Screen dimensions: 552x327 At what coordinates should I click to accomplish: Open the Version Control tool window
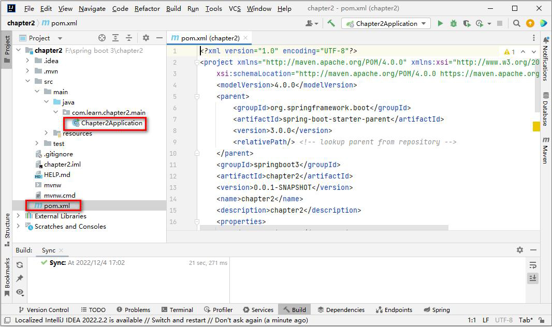coord(43,310)
